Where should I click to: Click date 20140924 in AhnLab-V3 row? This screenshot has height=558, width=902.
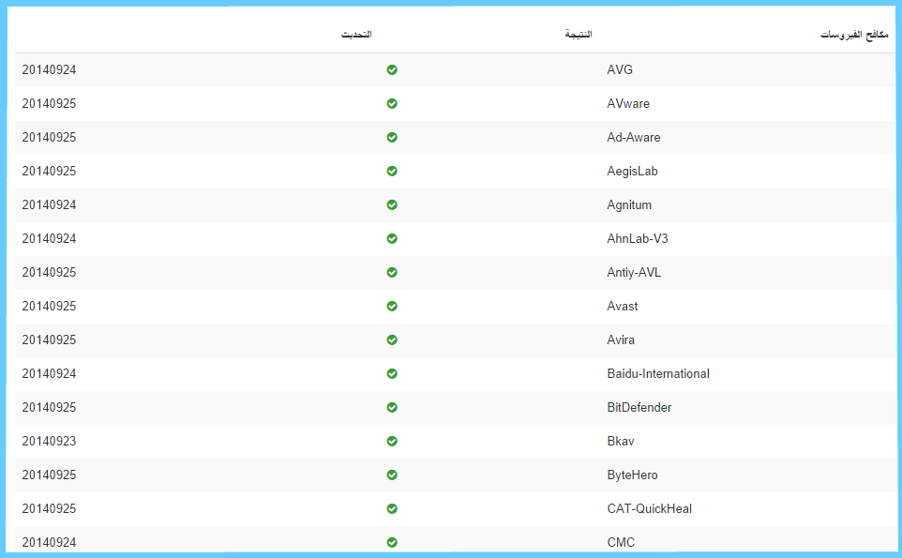[49, 239]
